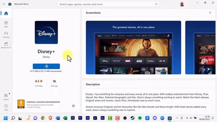Open the second partially visible screenshot
The width and height of the screenshot is (217, 122).
[x=200, y=47]
